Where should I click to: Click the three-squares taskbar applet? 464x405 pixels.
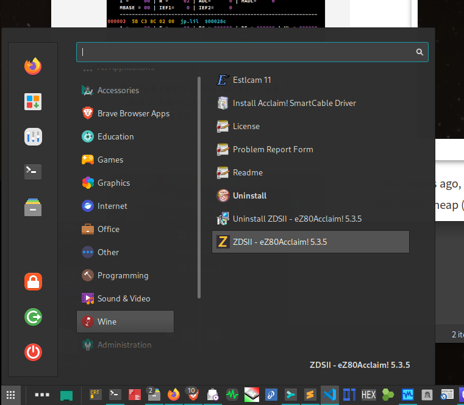pos(42,395)
